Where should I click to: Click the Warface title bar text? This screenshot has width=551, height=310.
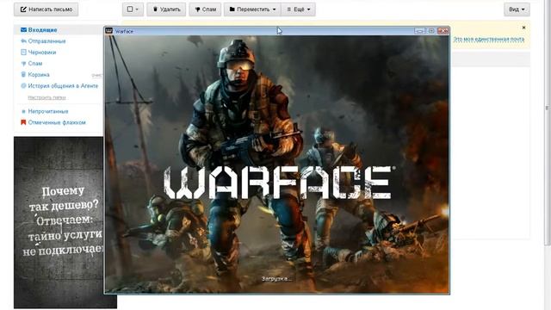tap(124, 31)
